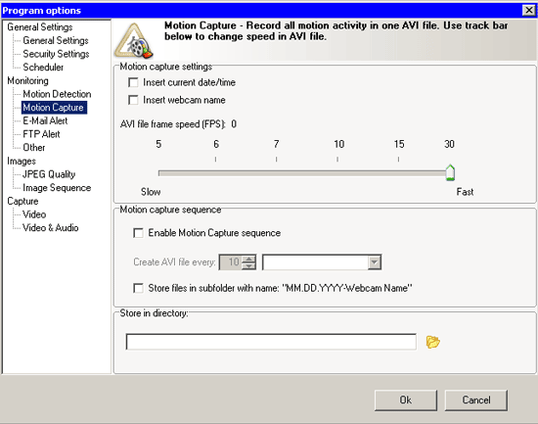Enable Insert current date/time checkbox

pos(133,82)
